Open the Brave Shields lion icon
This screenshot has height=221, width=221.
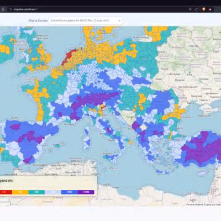(x=203, y=9)
